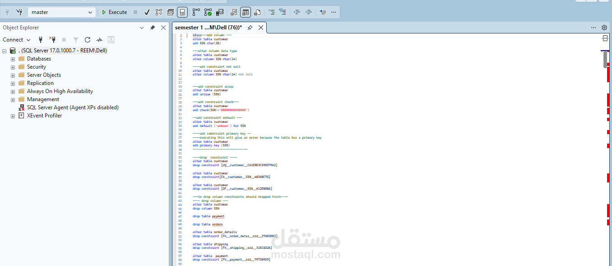Switch output to Results to Text
This screenshot has height=266, width=612.
pyautogui.click(x=234, y=12)
